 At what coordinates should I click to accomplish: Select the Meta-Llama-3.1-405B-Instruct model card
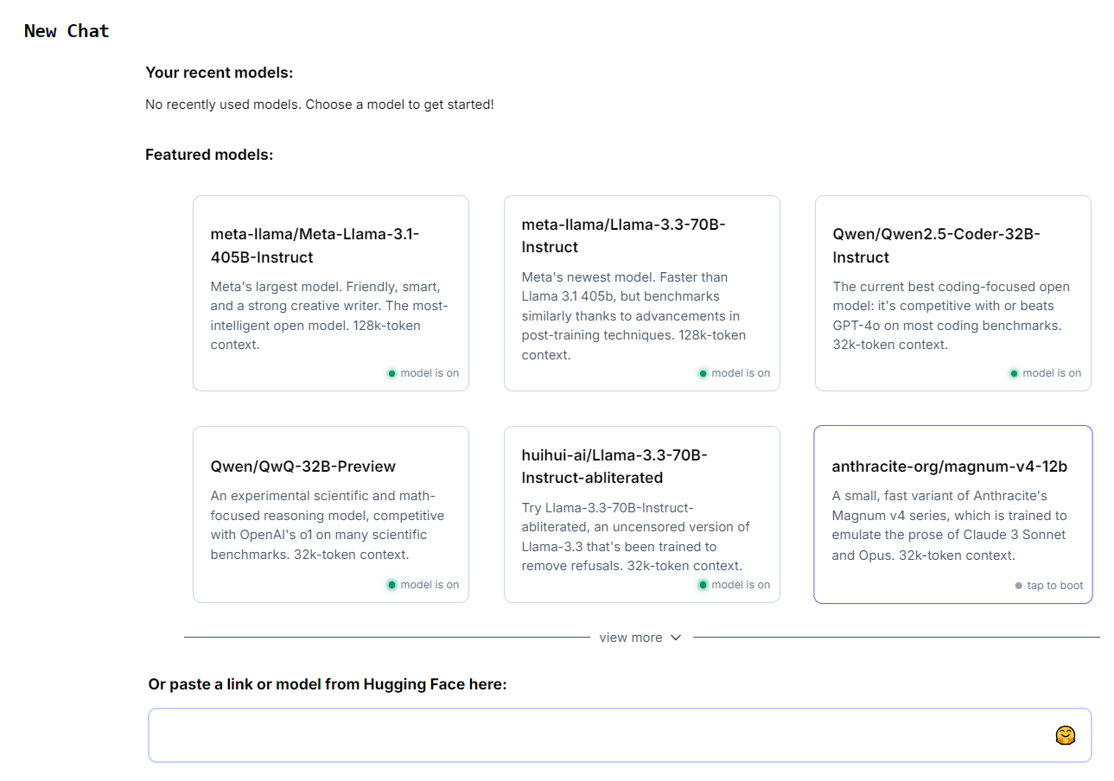[x=331, y=293]
